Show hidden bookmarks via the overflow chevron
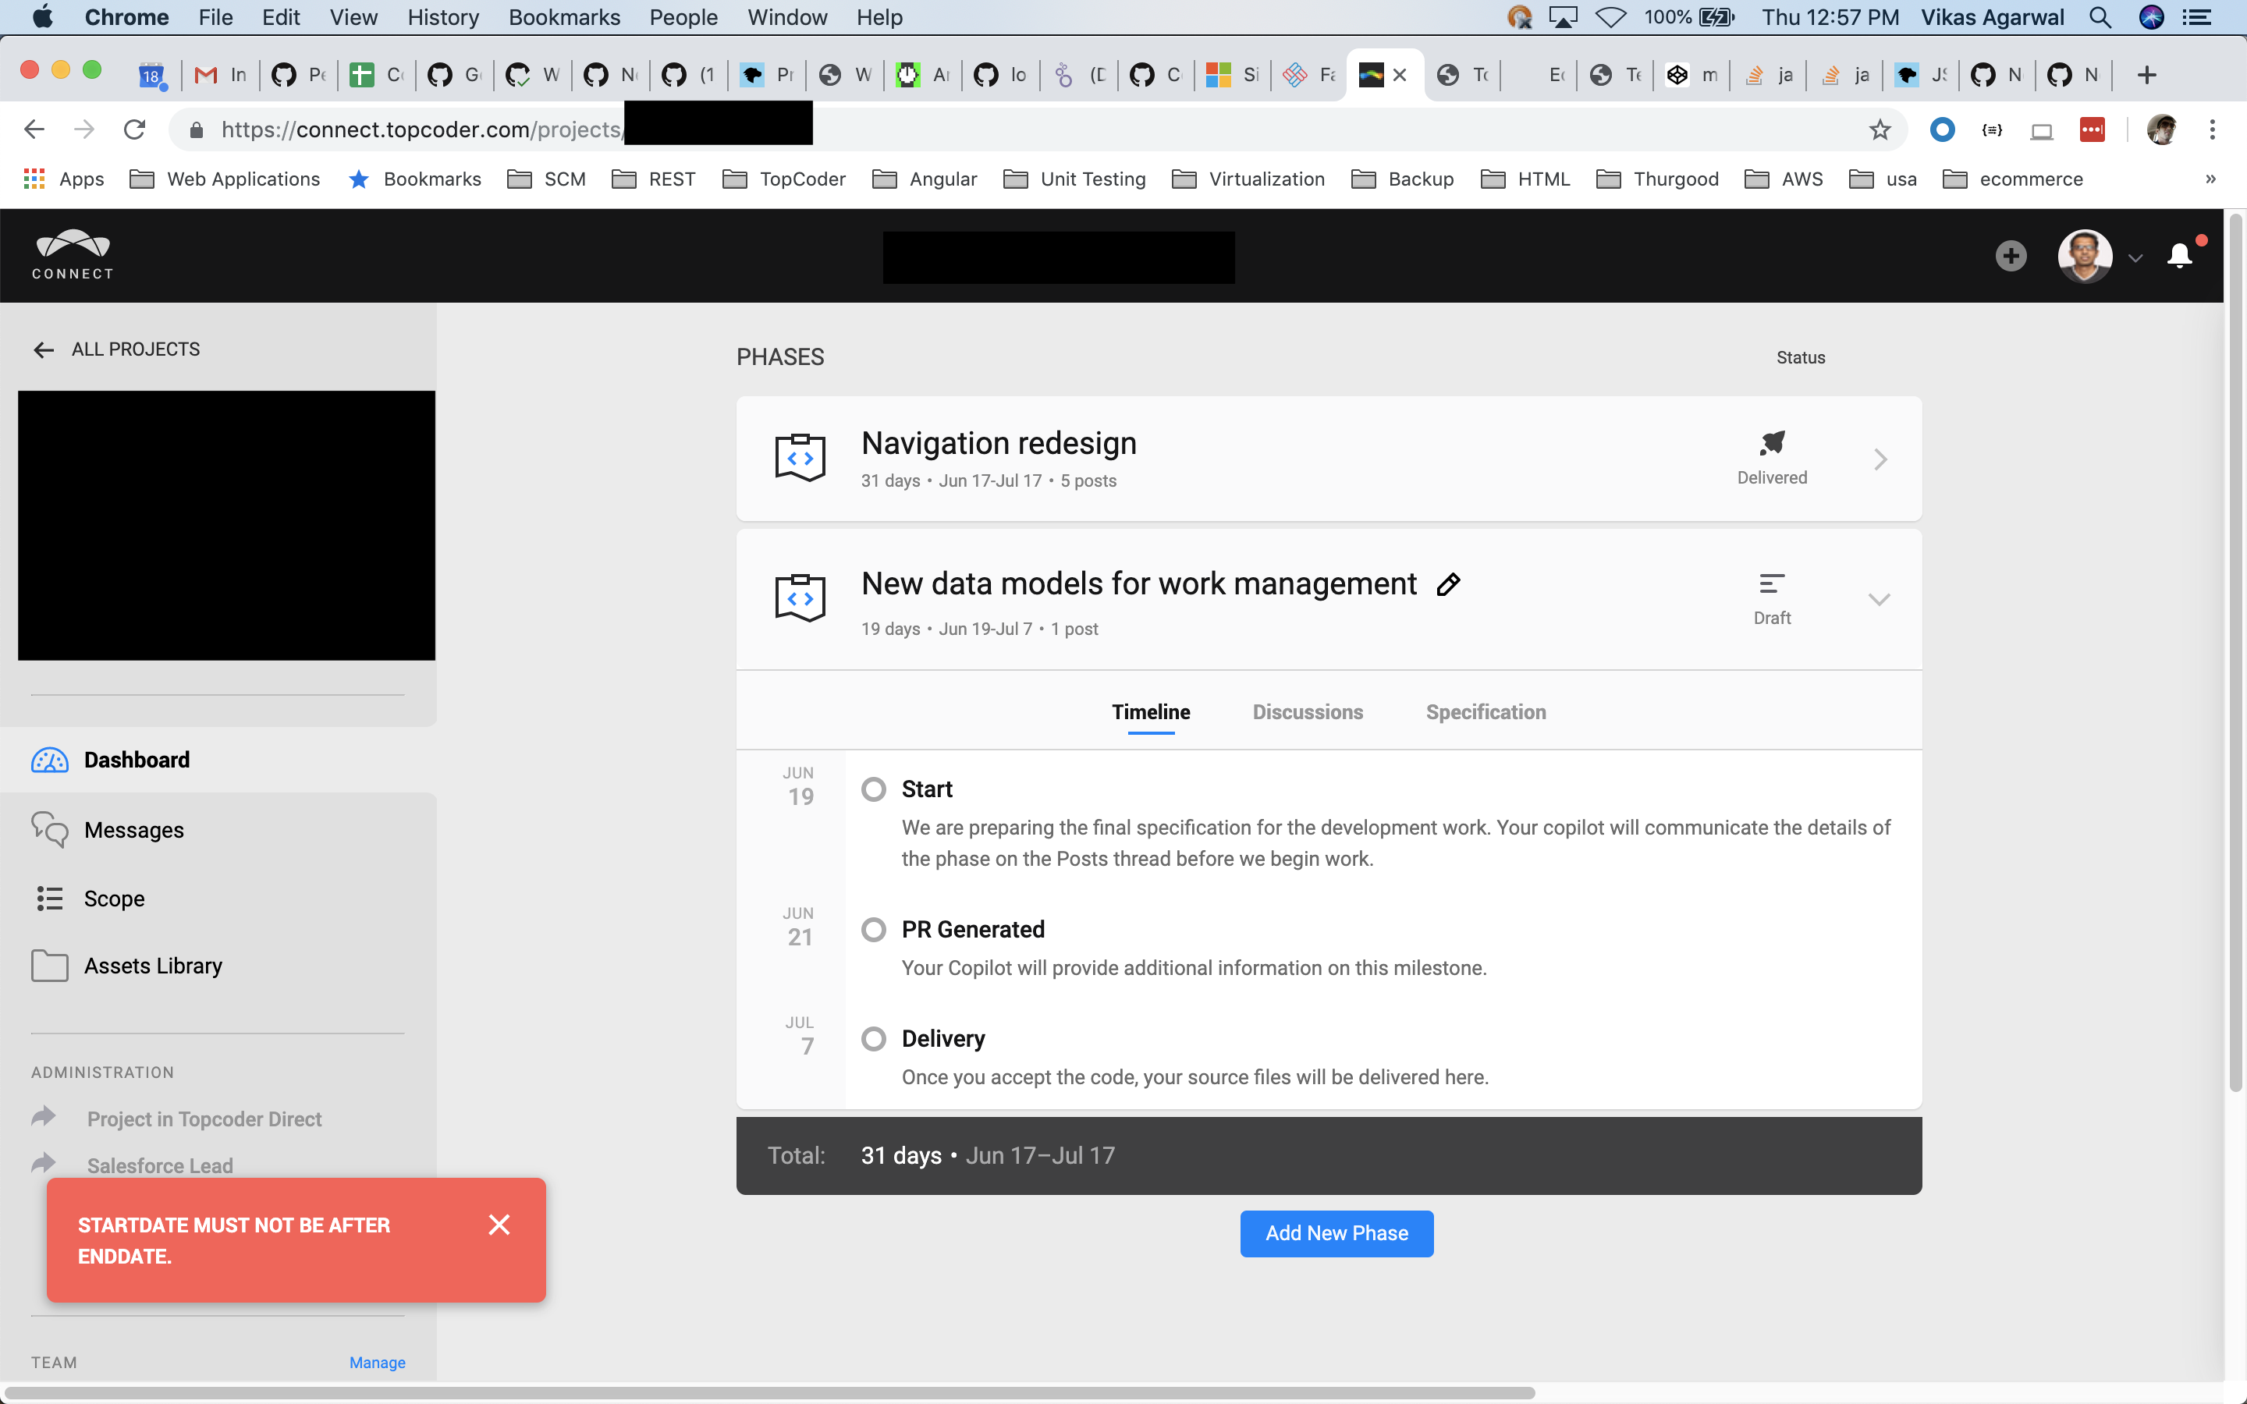Screen dimensions: 2247x1404 point(2211,179)
